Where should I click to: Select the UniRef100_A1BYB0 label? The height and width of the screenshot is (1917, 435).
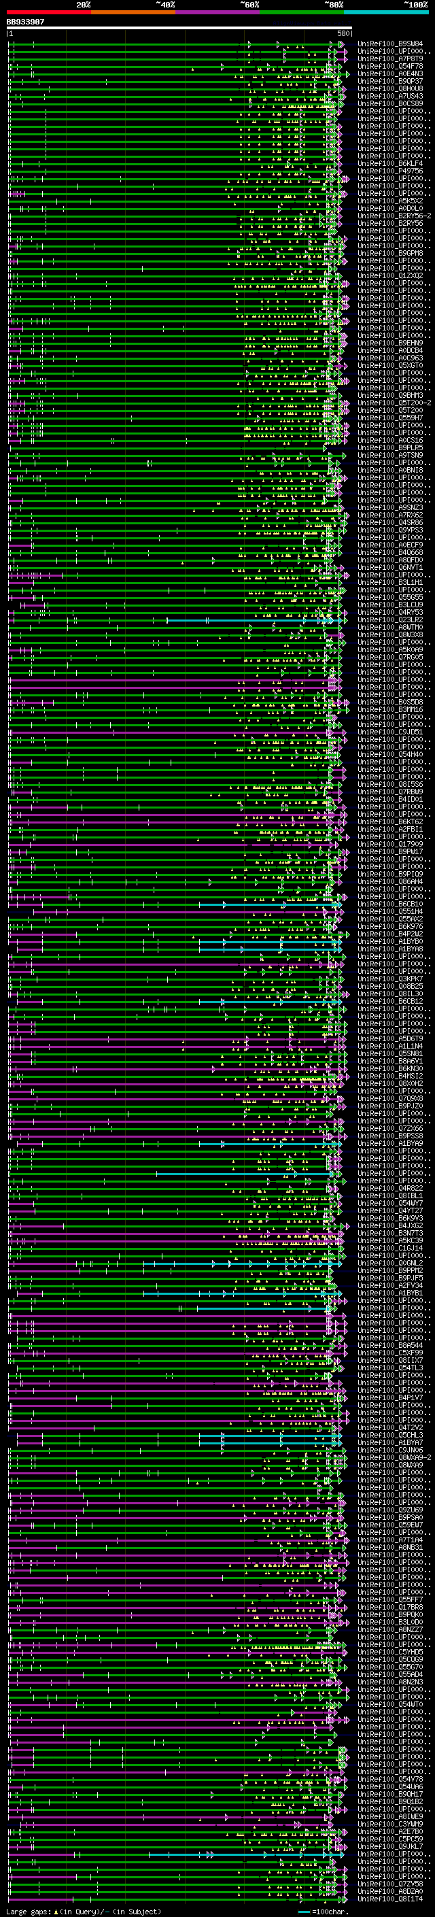(x=390, y=941)
